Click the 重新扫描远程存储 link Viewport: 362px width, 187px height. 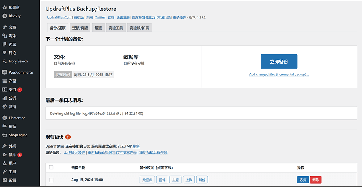[153, 152]
